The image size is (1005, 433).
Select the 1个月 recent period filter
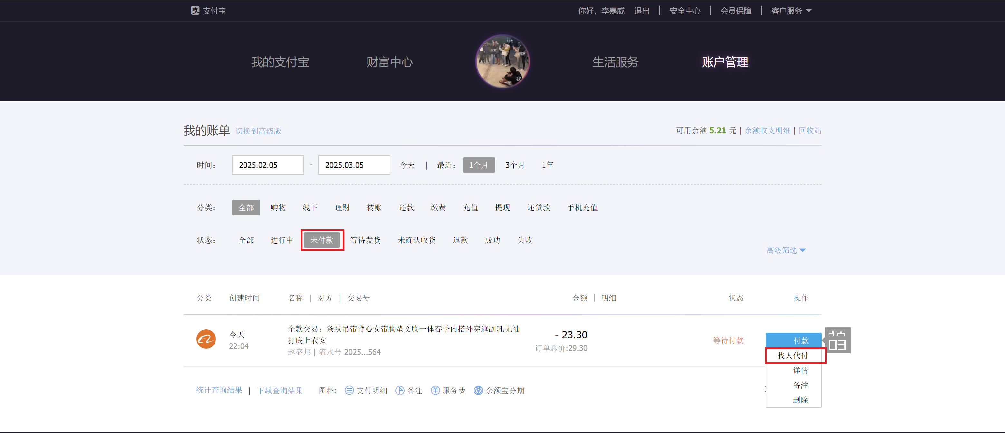(478, 165)
